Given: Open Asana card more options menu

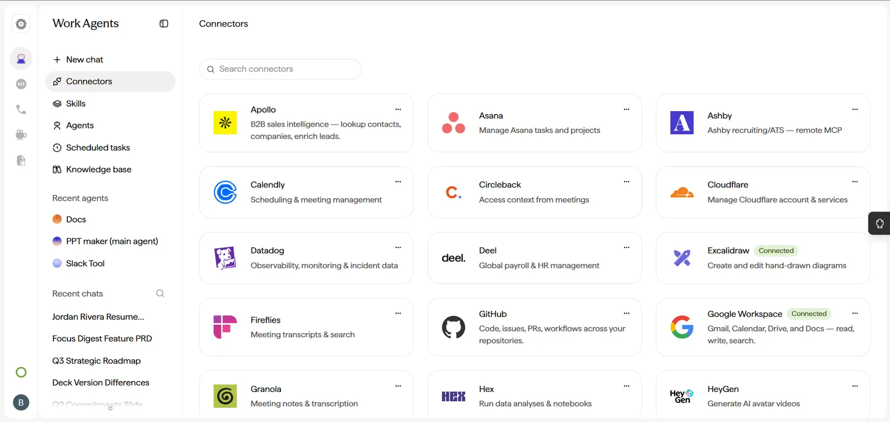Looking at the screenshot, I should click(x=627, y=109).
